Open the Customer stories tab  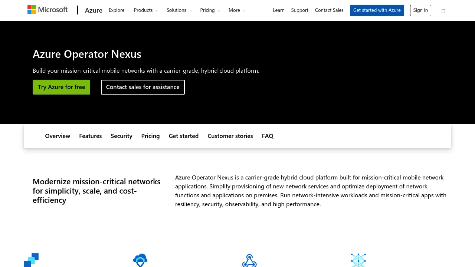coord(230,136)
